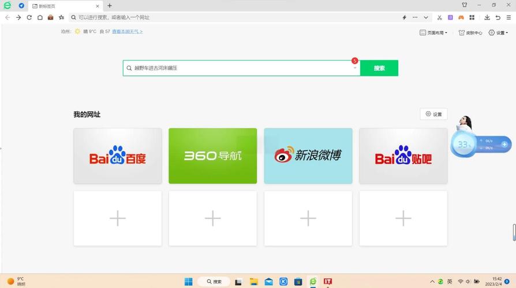Image resolution: width=516 pixels, height=288 pixels.
Task: Open the volume speaker tray icon
Action: point(468,282)
